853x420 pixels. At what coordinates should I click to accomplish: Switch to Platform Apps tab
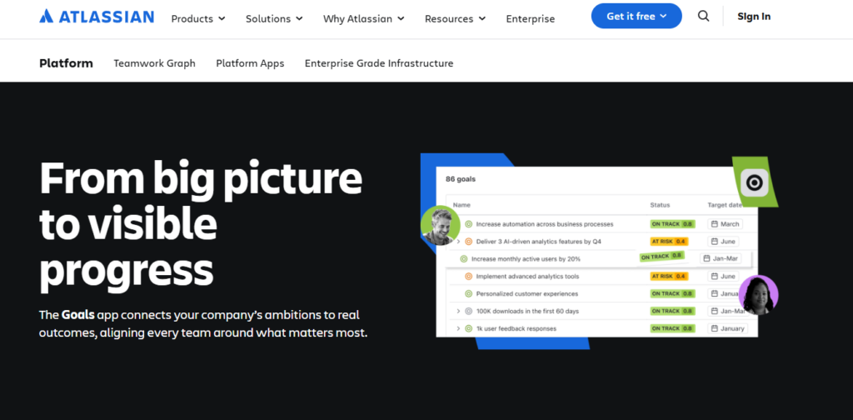click(x=250, y=63)
